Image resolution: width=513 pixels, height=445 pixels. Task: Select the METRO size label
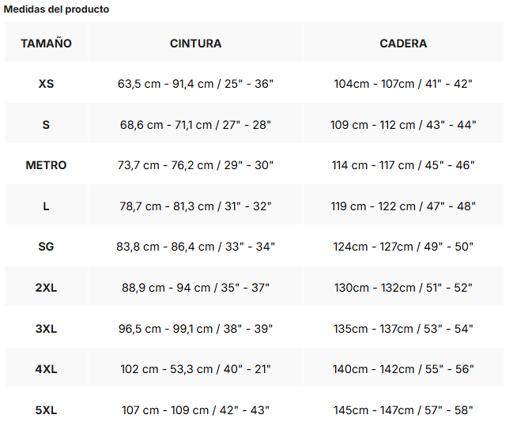46,165
